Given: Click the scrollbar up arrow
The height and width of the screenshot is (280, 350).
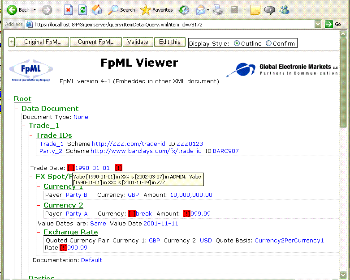Looking at the screenshot, I should point(343,34).
